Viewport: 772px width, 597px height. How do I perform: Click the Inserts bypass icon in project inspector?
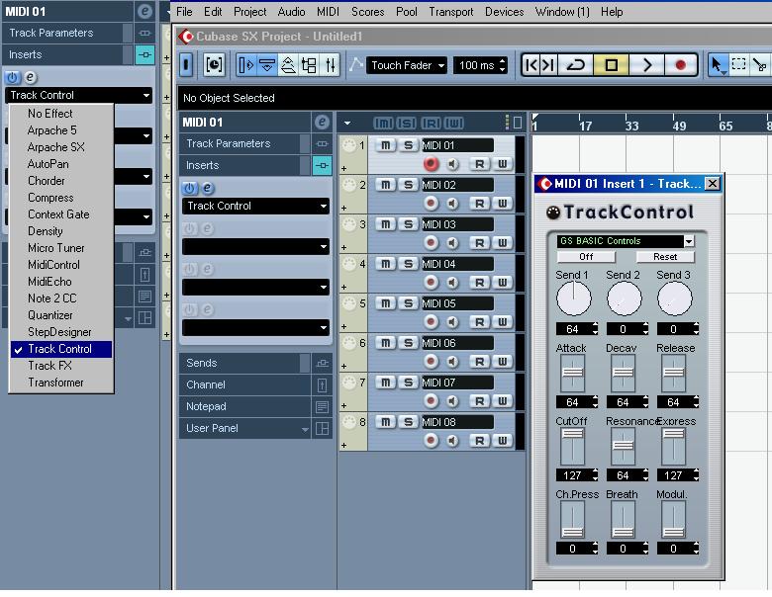tap(322, 165)
